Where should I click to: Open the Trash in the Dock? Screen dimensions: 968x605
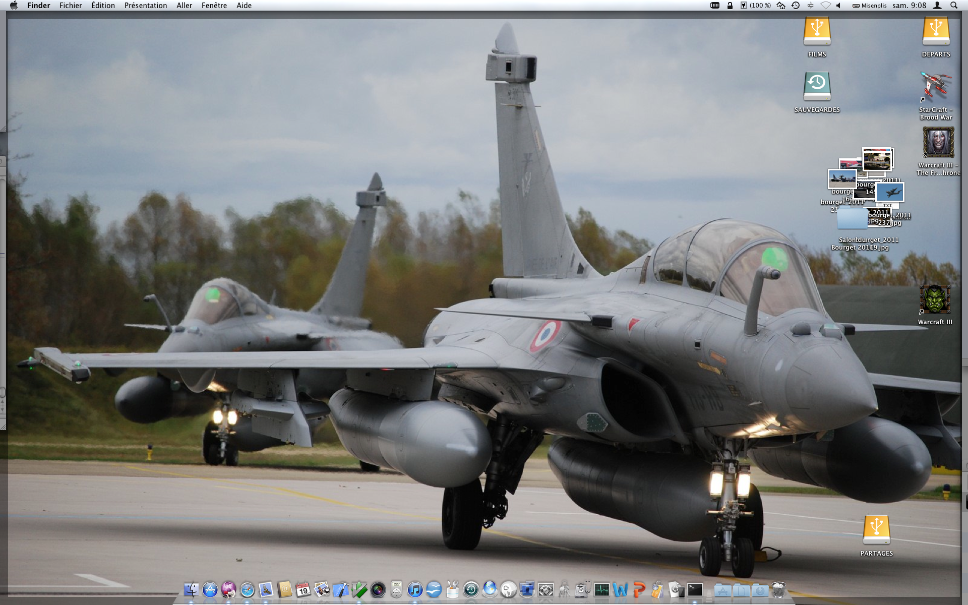tap(779, 589)
